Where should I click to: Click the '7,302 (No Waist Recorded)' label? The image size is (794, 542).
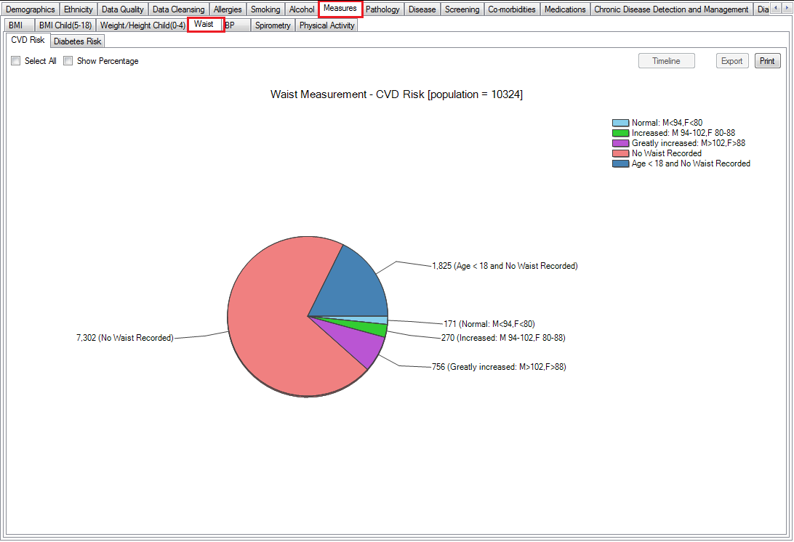pos(124,338)
